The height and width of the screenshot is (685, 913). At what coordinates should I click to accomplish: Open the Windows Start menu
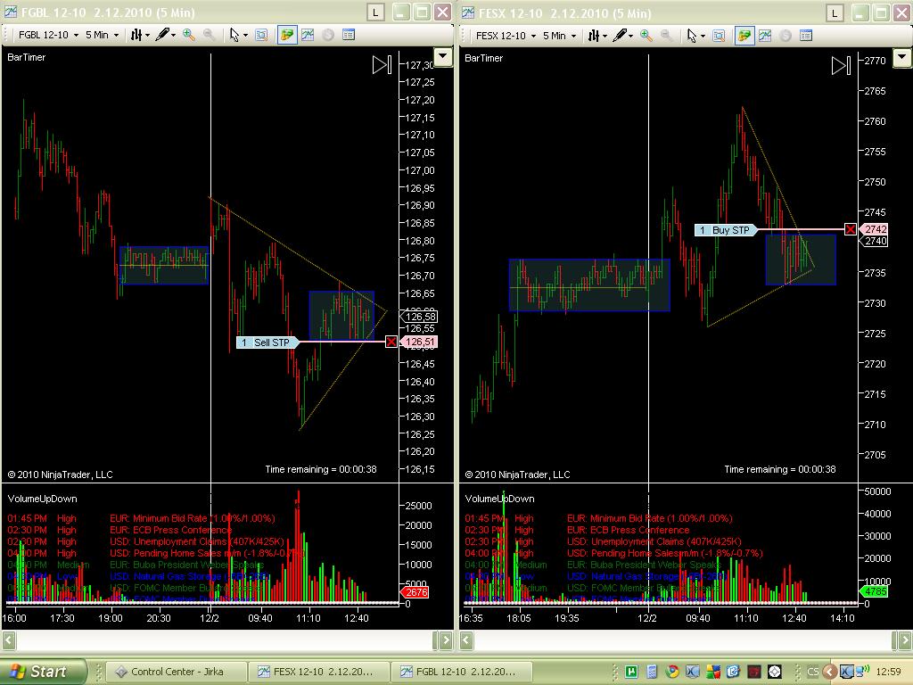pyautogui.click(x=42, y=672)
